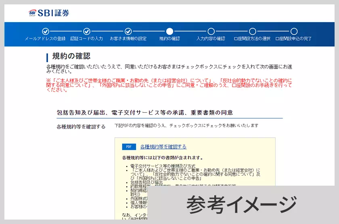Click the SBI証券 logo in the header
339x224 pixels.
click(x=49, y=13)
